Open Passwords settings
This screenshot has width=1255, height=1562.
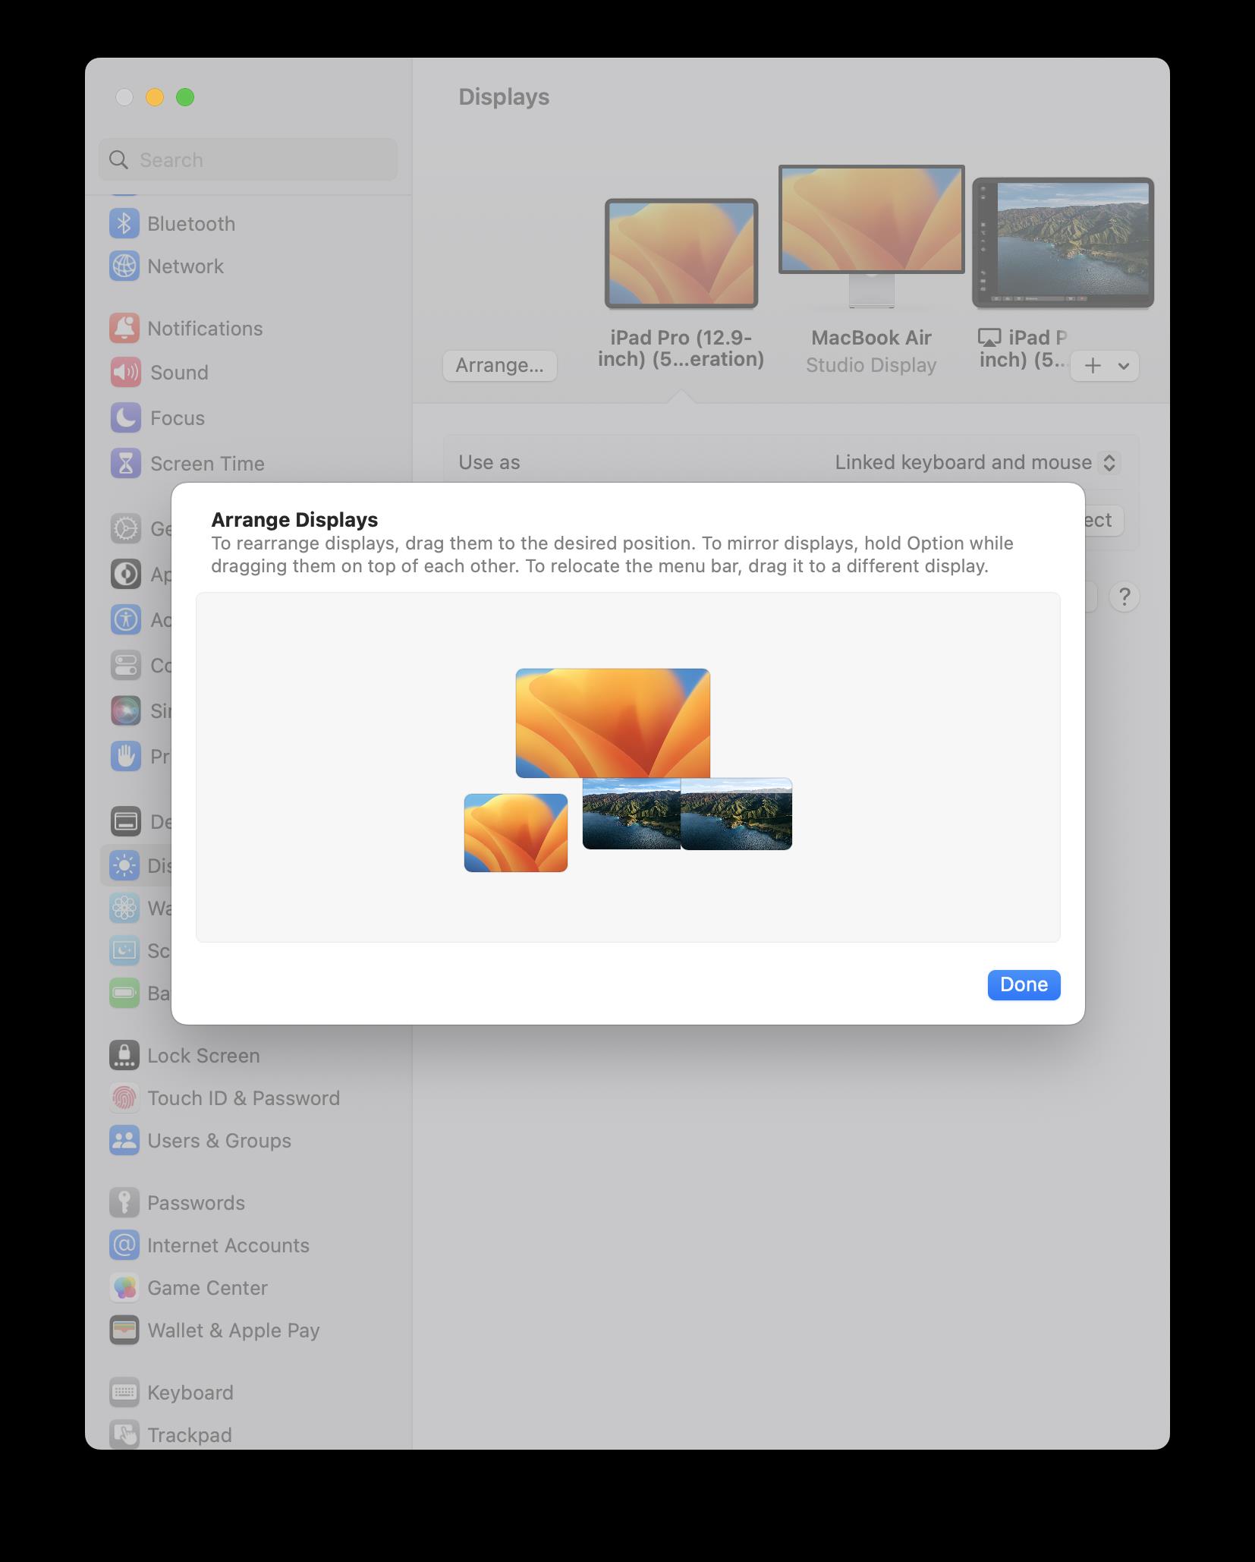pos(195,1202)
